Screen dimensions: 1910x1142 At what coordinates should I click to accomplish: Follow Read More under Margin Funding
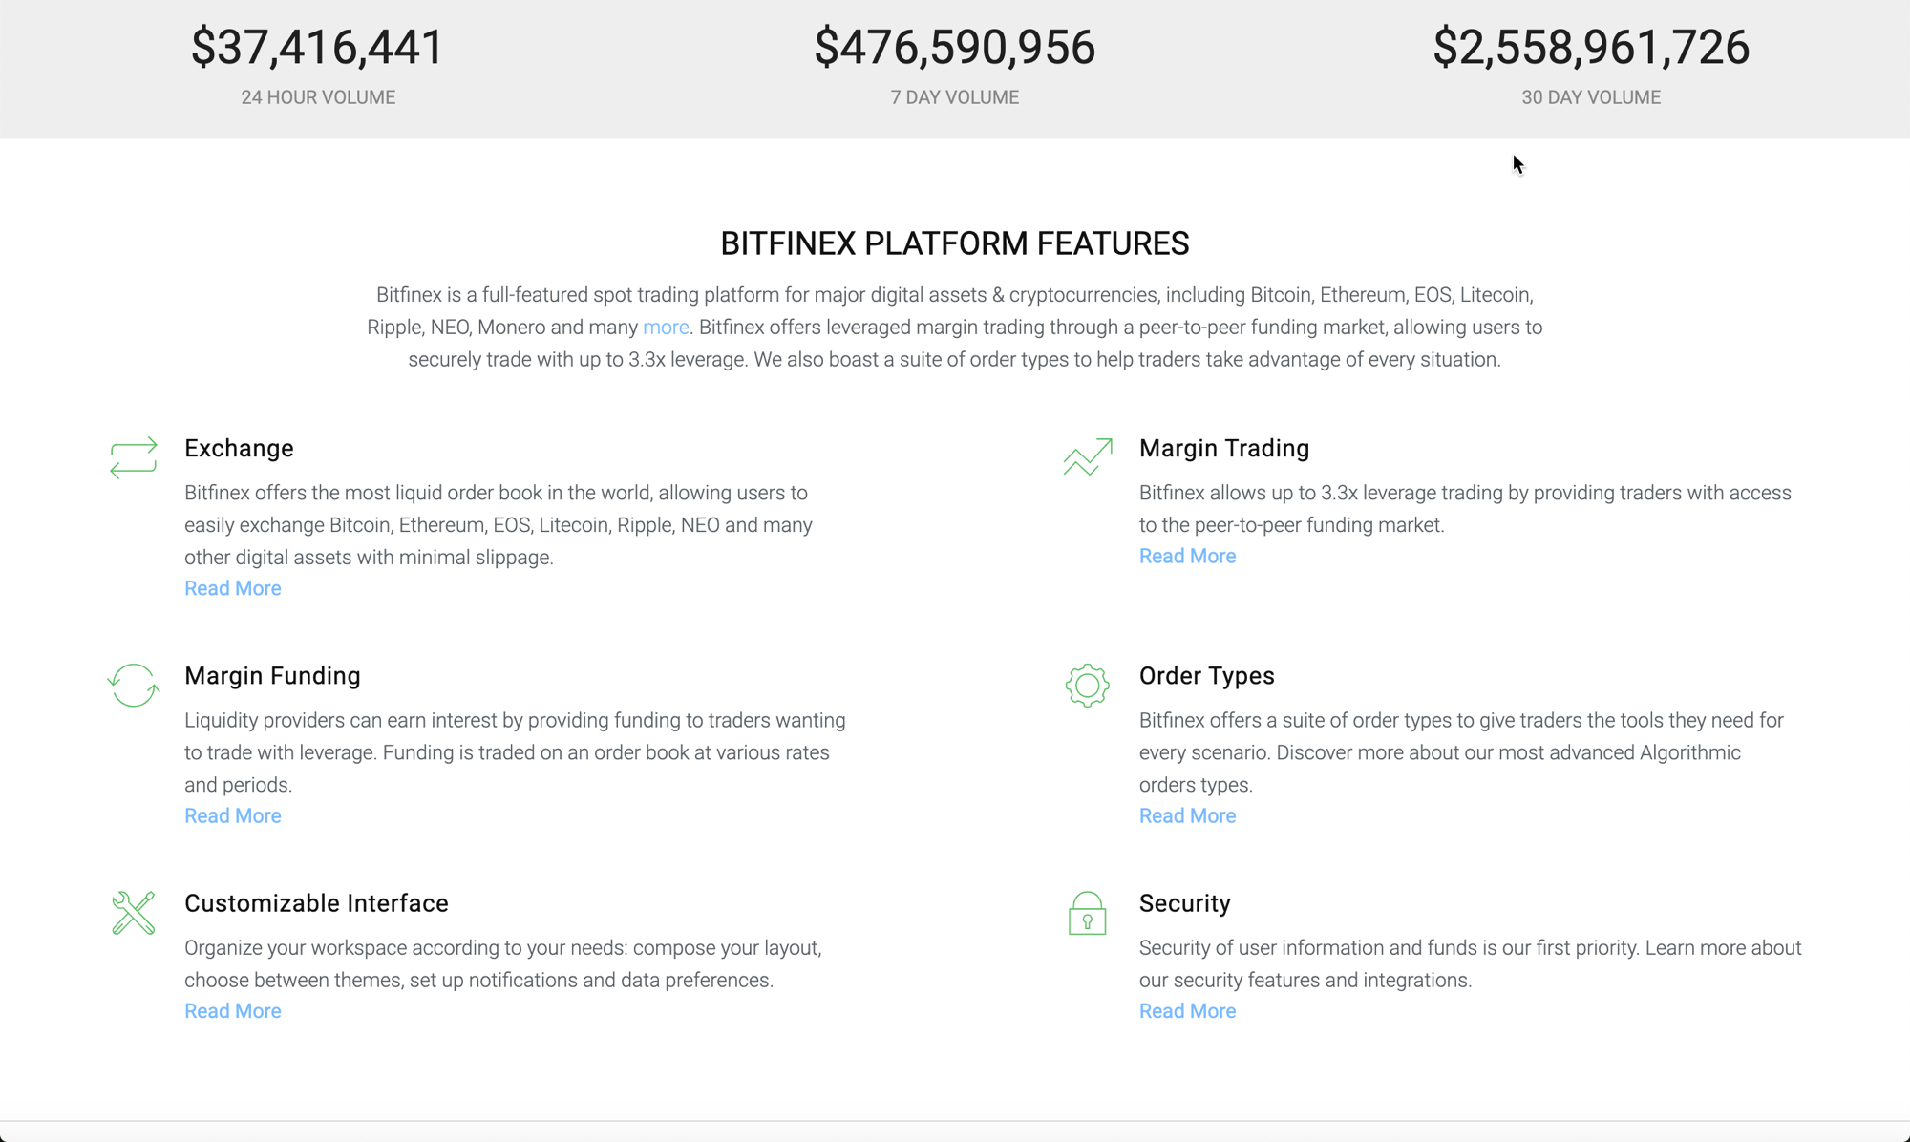(233, 815)
